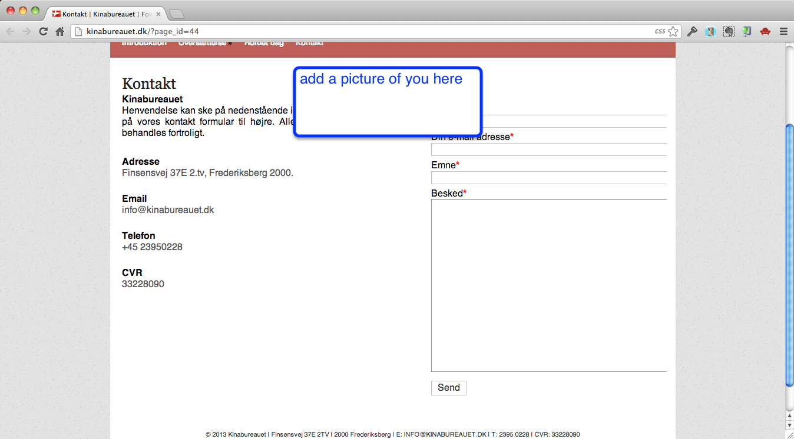Image resolution: width=794 pixels, height=439 pixels.
Task: Click the Hootsuite owl extension icon
Action: point(710,32)
